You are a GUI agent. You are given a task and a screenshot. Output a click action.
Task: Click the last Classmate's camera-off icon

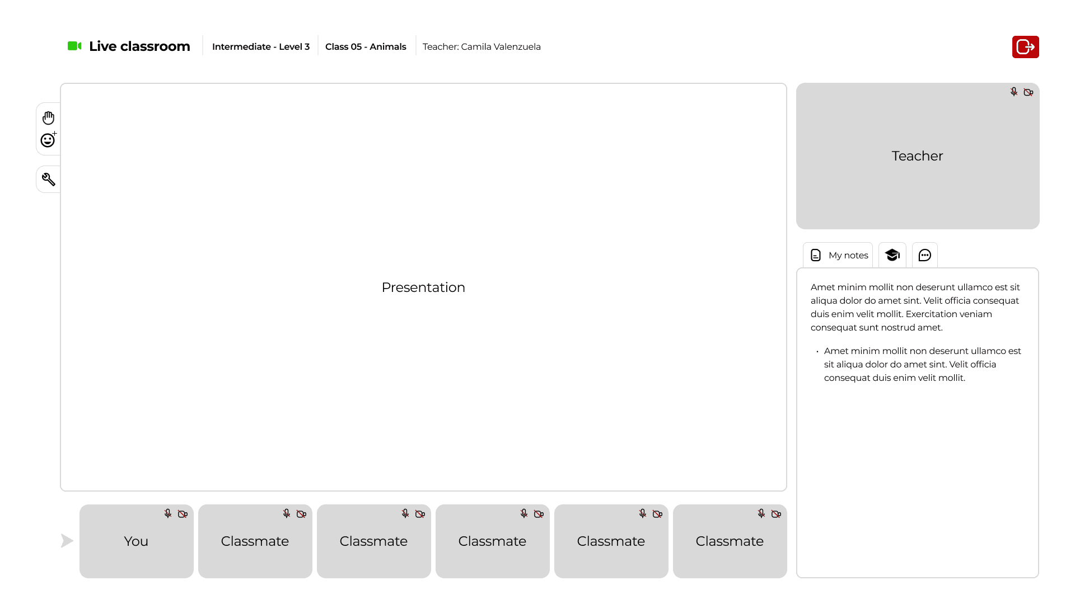pos(776,513)
